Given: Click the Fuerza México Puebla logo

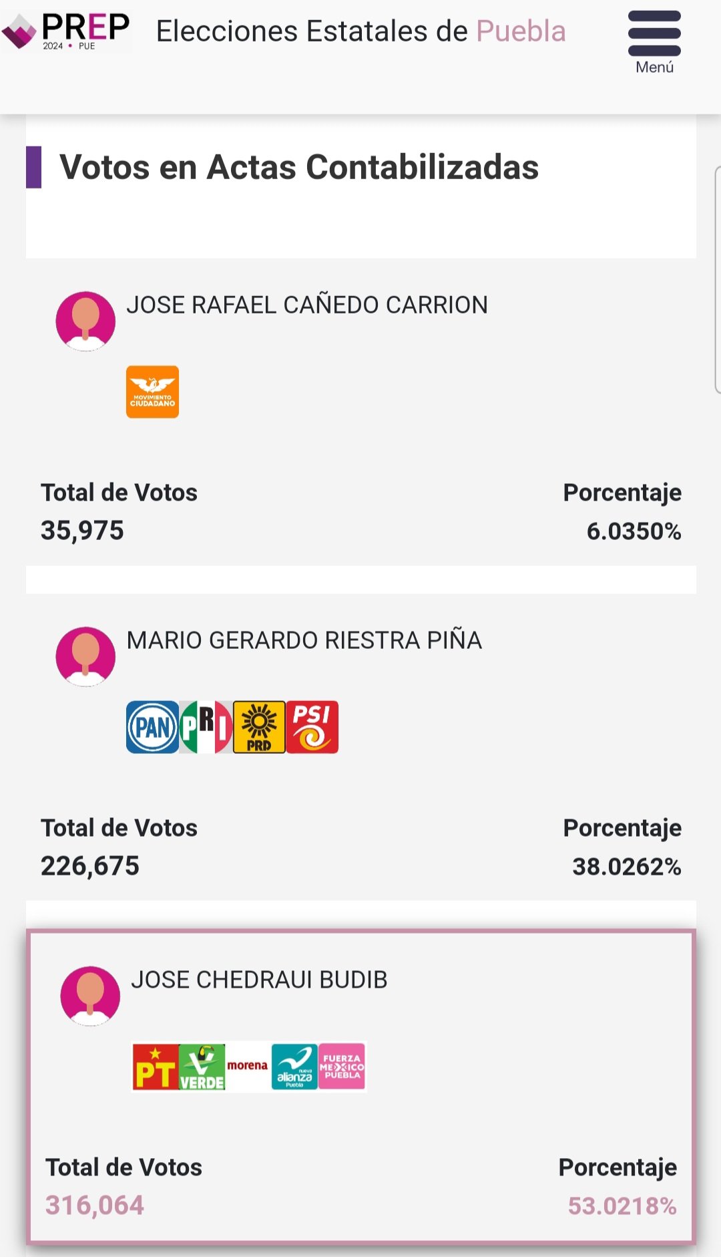Looking at the screenshot, I should [342, 1067].
